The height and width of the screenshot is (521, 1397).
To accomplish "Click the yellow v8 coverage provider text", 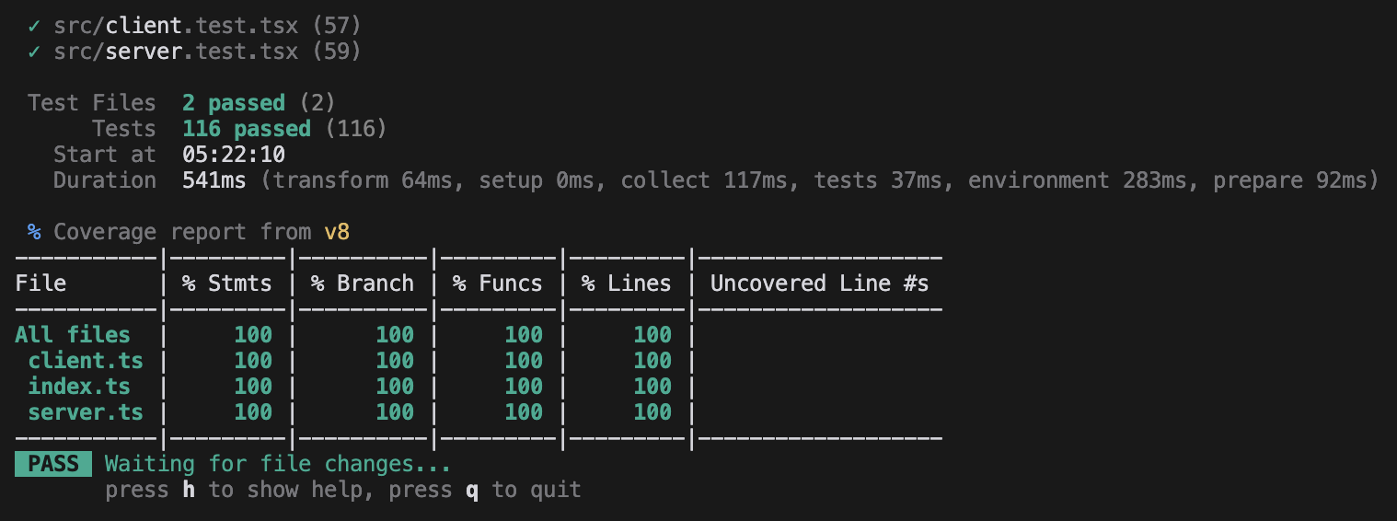I will pos(337,232).
